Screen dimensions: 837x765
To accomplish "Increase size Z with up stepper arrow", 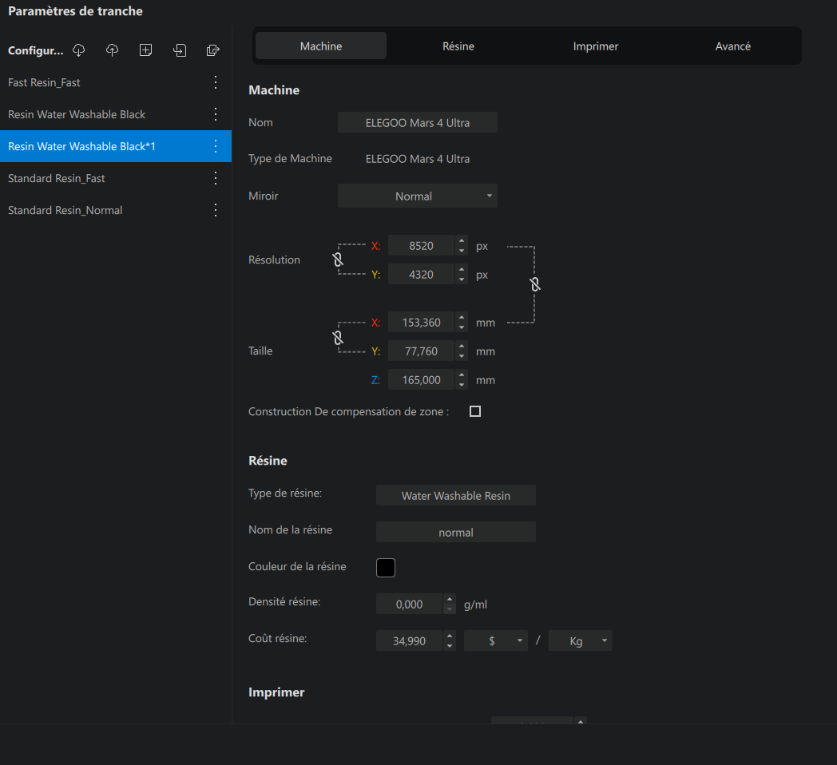I will pos(462,376).
